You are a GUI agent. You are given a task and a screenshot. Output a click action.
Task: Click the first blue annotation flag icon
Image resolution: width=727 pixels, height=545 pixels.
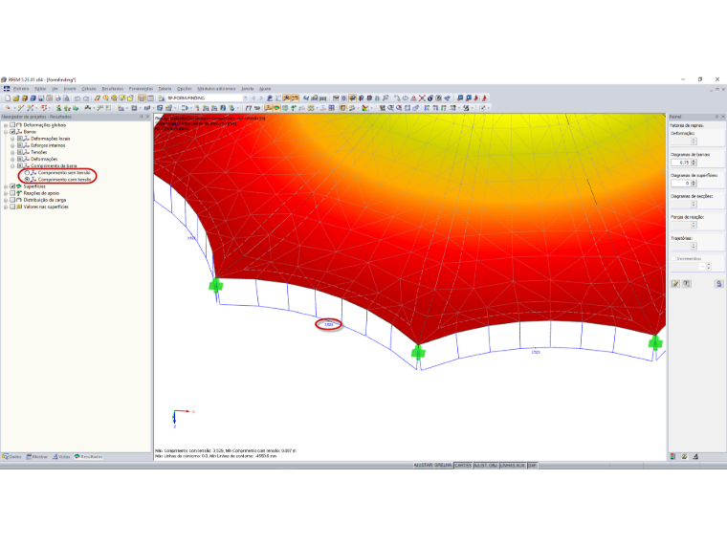460,98
